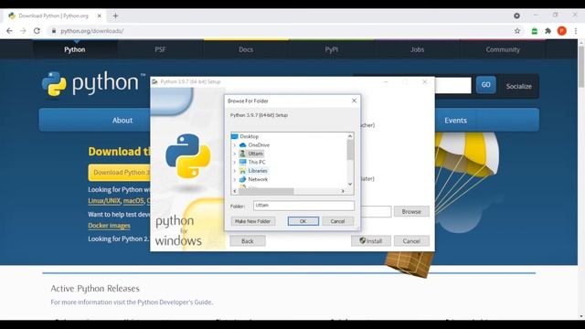The height and width of the screenshot is (329, 585).
Task: Expand the OneDrive tree node
Action: [x=234, y=145]
